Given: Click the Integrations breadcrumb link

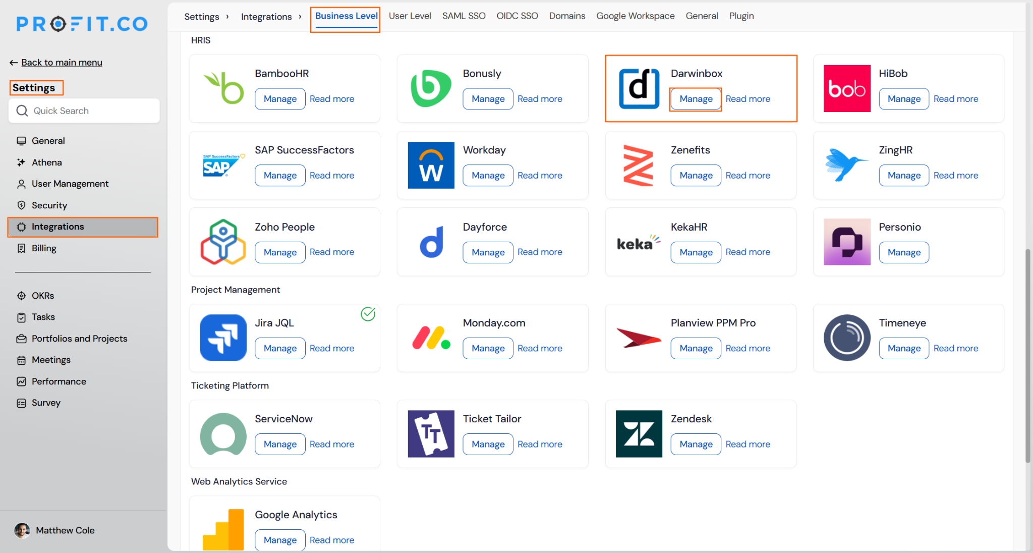Looking at the screenshot, I should 266,17.
